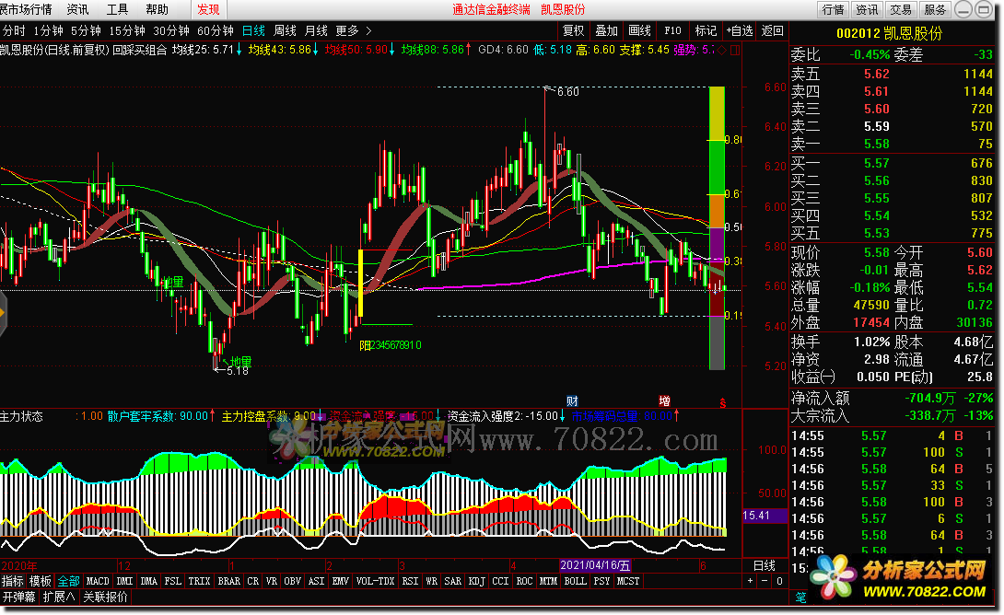
Task: Open the 帮助 menu
Action: 157,9
